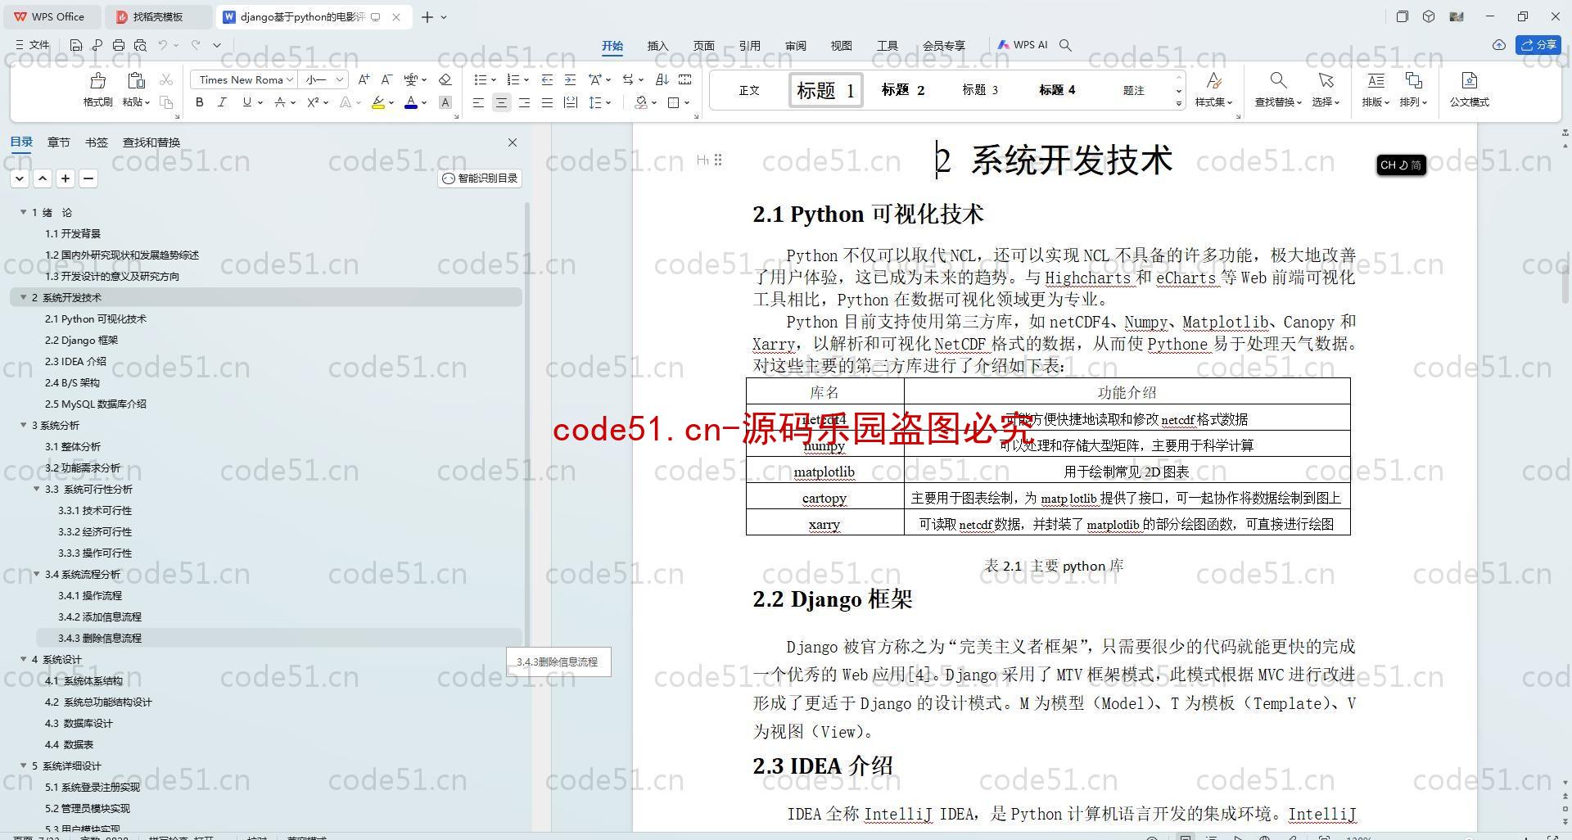The width and height of the screenshot is (1572, 840).
Task: Click the blue font color button
Action: click(x=411, y=102)
